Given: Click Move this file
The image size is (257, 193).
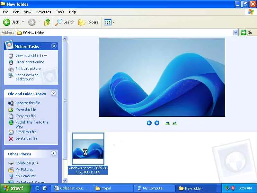Looking at the screenshot, I should pyautogui.click(x=26, y=109).
